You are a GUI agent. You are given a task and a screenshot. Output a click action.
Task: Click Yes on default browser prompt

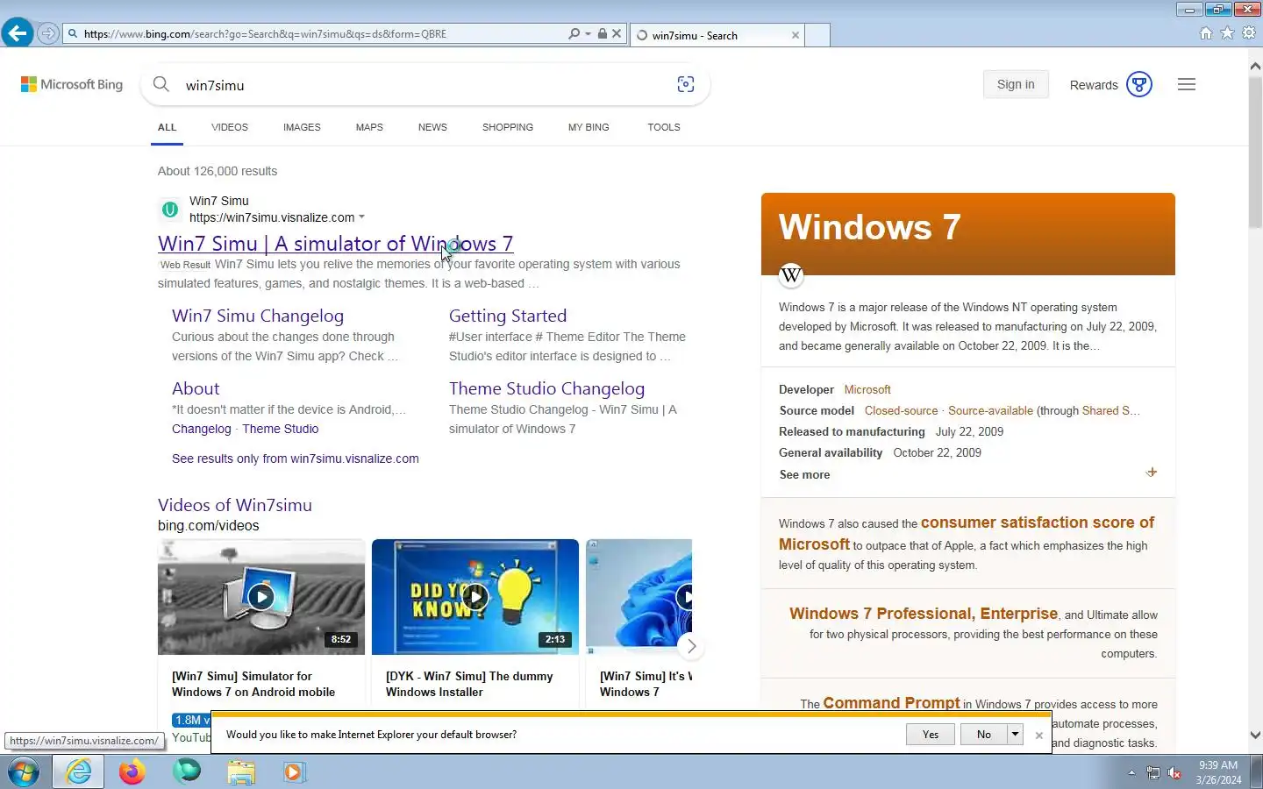pos(931,735)
